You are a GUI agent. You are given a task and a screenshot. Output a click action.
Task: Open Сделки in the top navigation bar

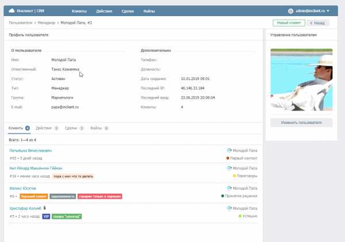pyautogui.click(x=128, y=12)
